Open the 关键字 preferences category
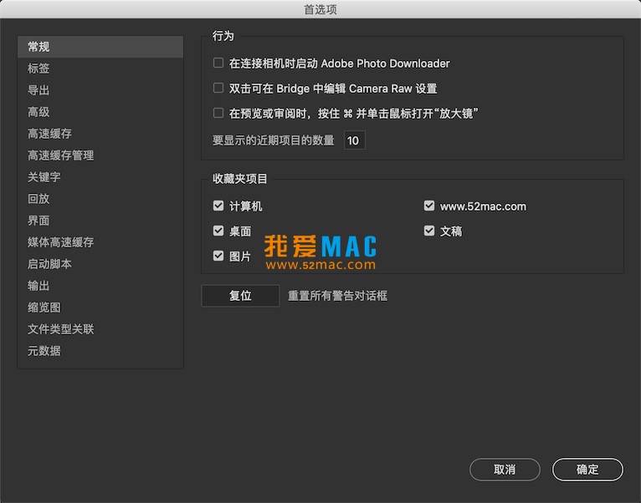Image resolution: width=641 pixels, height=503 pixels. [100, 177]
